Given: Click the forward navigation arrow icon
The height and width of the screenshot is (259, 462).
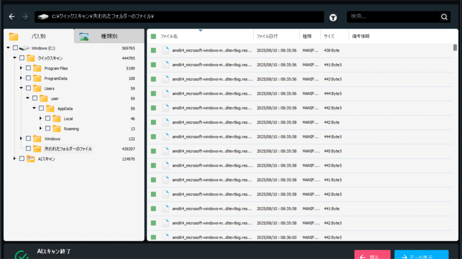Looking at the screenshot, I should pyautogui.click(x=25, y=17).
